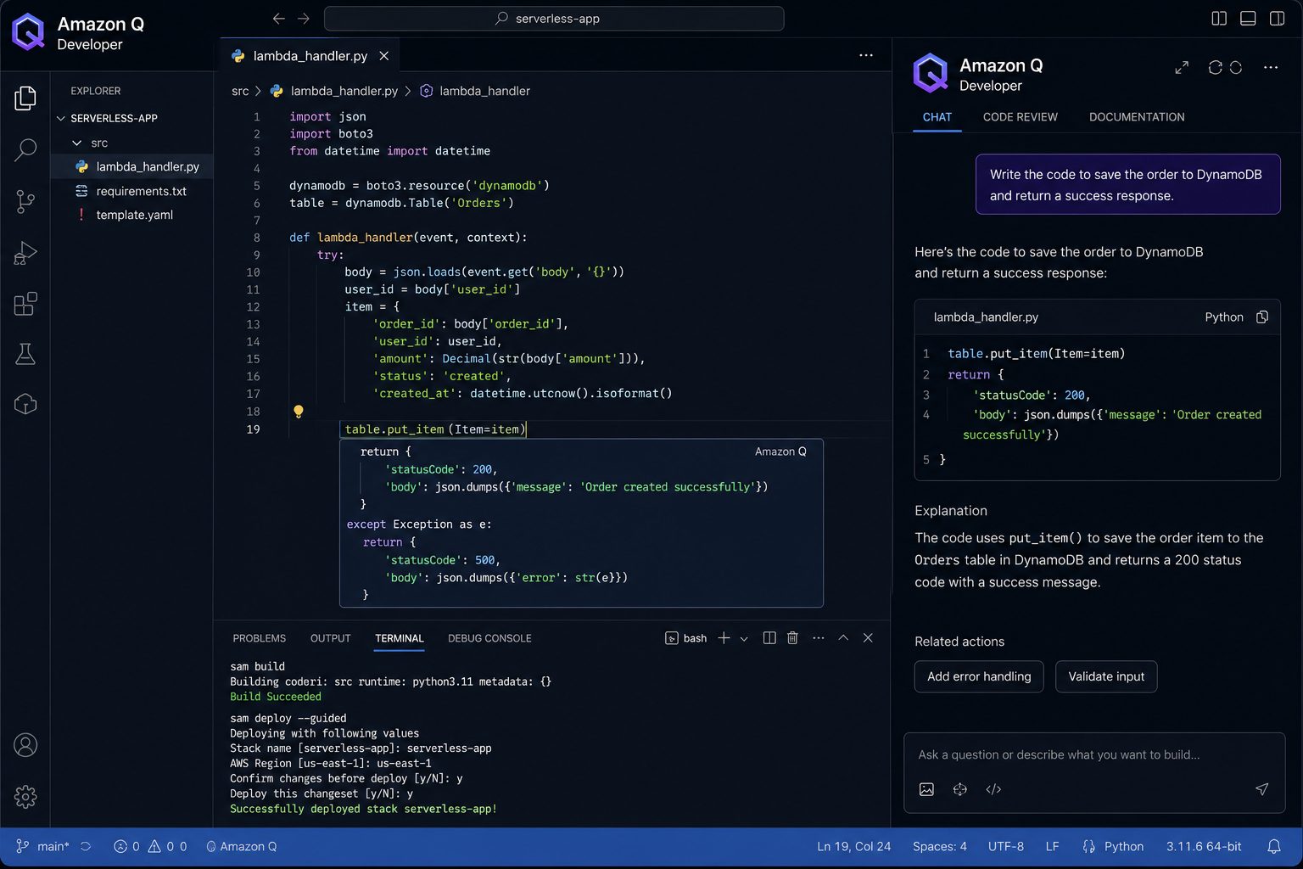Viewport: 1303px width, 869px height.
Task: Open terminal panel more actions ellipsis
Action: (x=818, y=638)
